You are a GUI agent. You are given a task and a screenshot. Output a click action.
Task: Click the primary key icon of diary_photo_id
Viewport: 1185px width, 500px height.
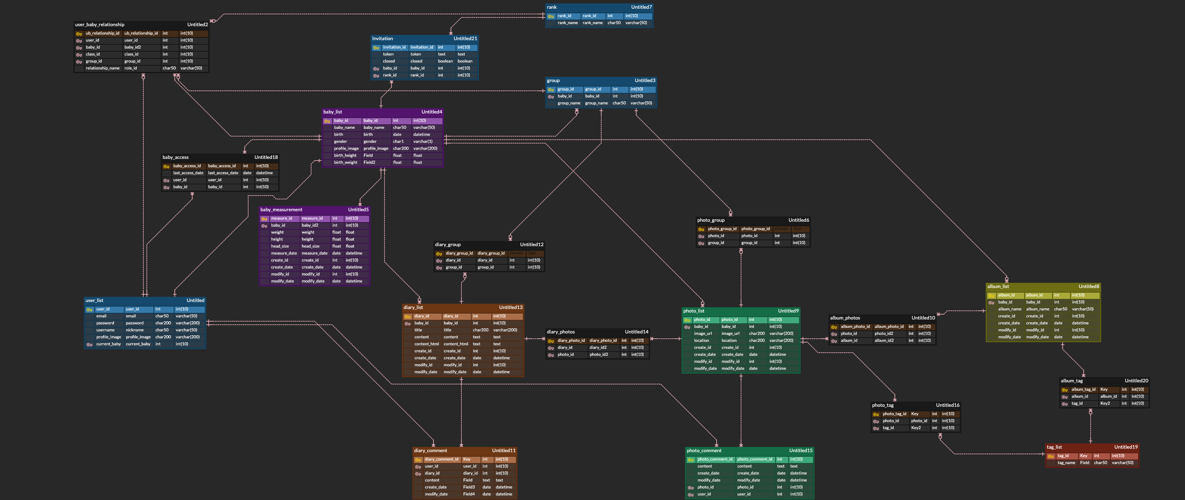[551, 341]
